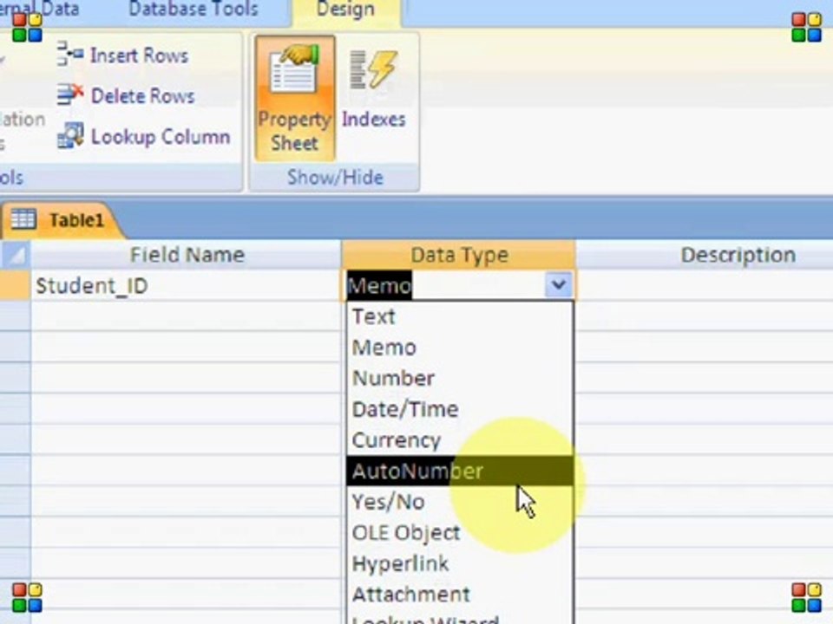Choose Memo in the dropdown list
The width and height of the screenshot is (833, 624).
[460, 348]
